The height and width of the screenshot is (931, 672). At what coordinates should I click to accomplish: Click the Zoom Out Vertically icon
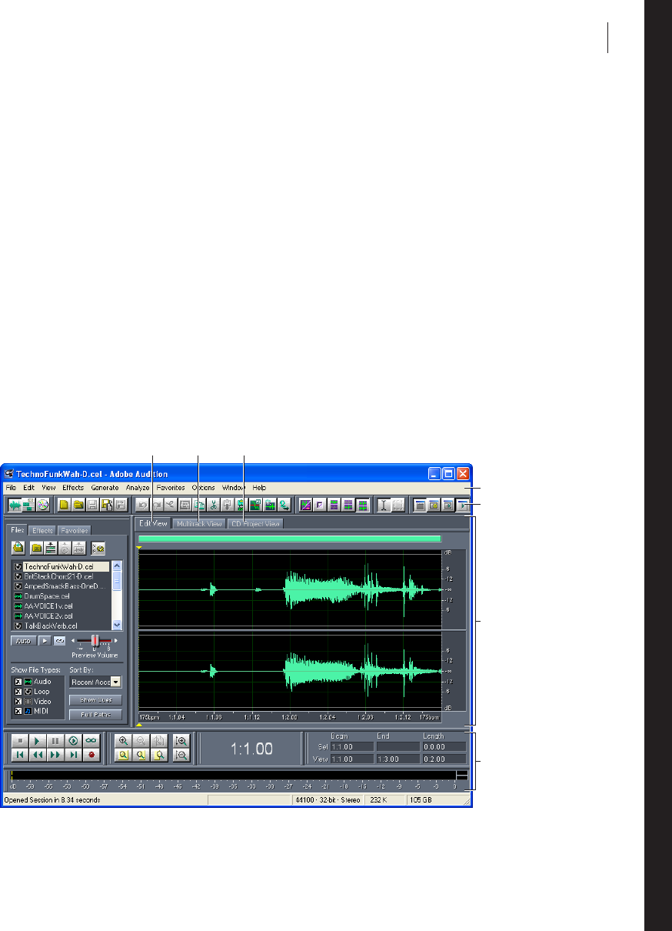point(181,755)
